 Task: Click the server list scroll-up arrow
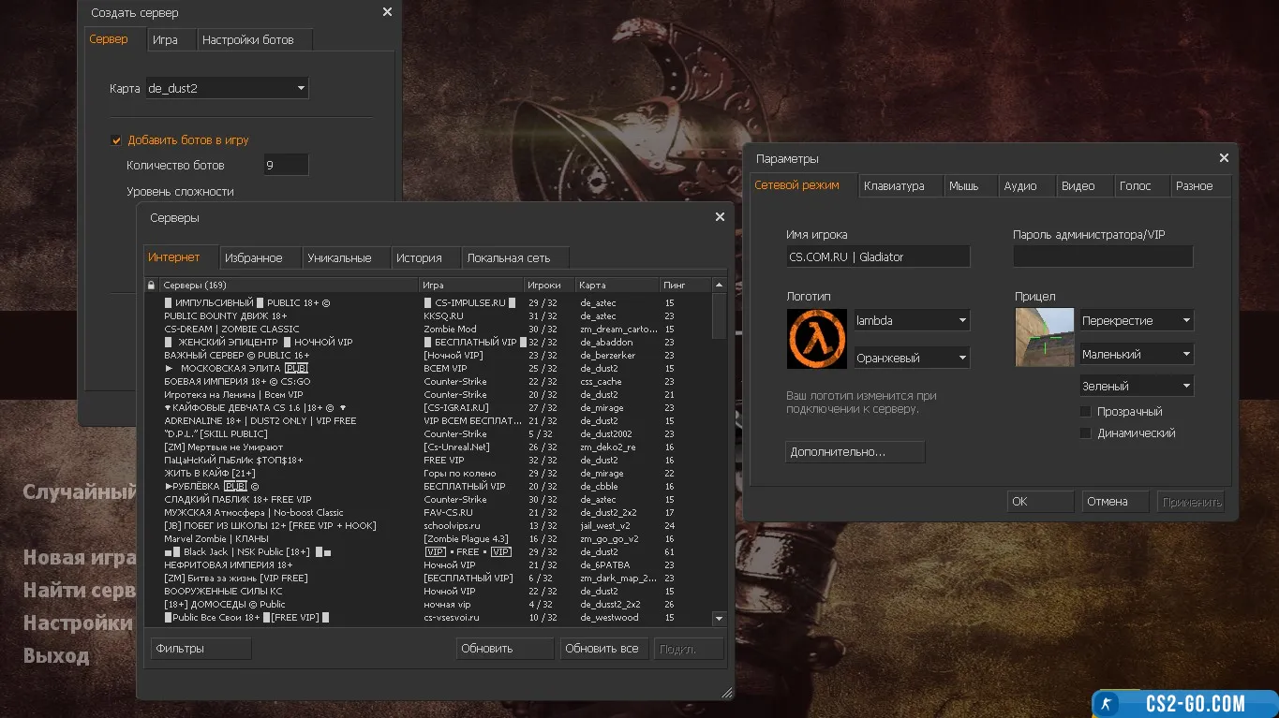(x=719, y=285)
